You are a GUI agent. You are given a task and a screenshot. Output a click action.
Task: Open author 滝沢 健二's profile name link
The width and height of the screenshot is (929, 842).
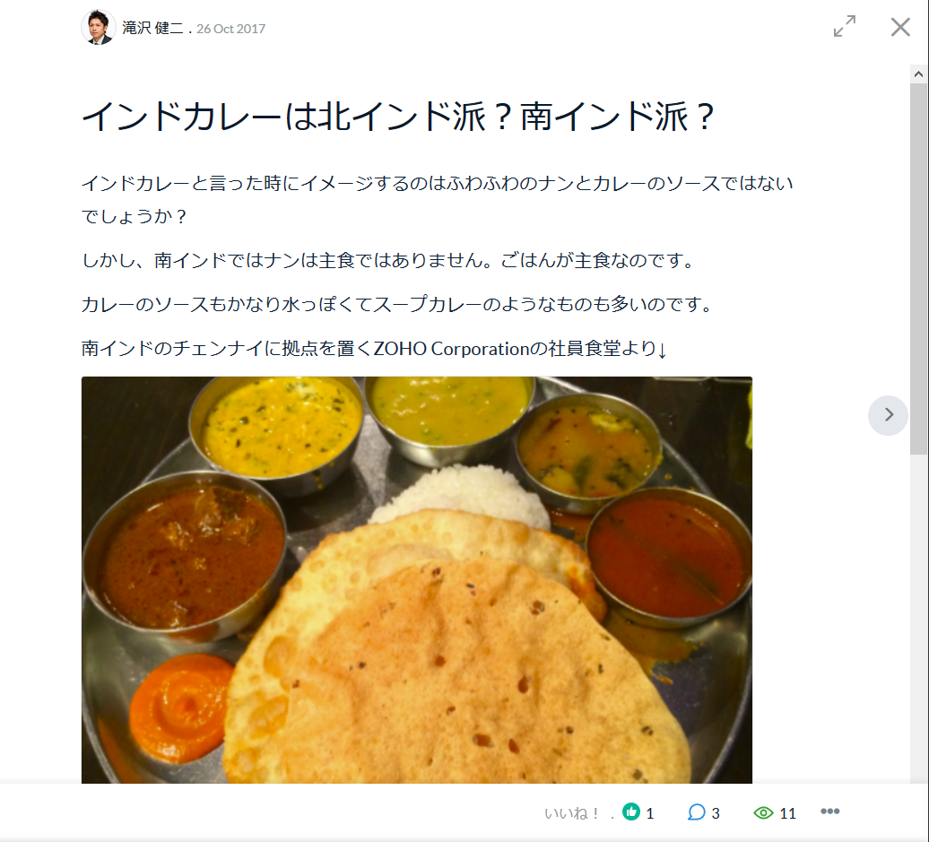[152, 28]
